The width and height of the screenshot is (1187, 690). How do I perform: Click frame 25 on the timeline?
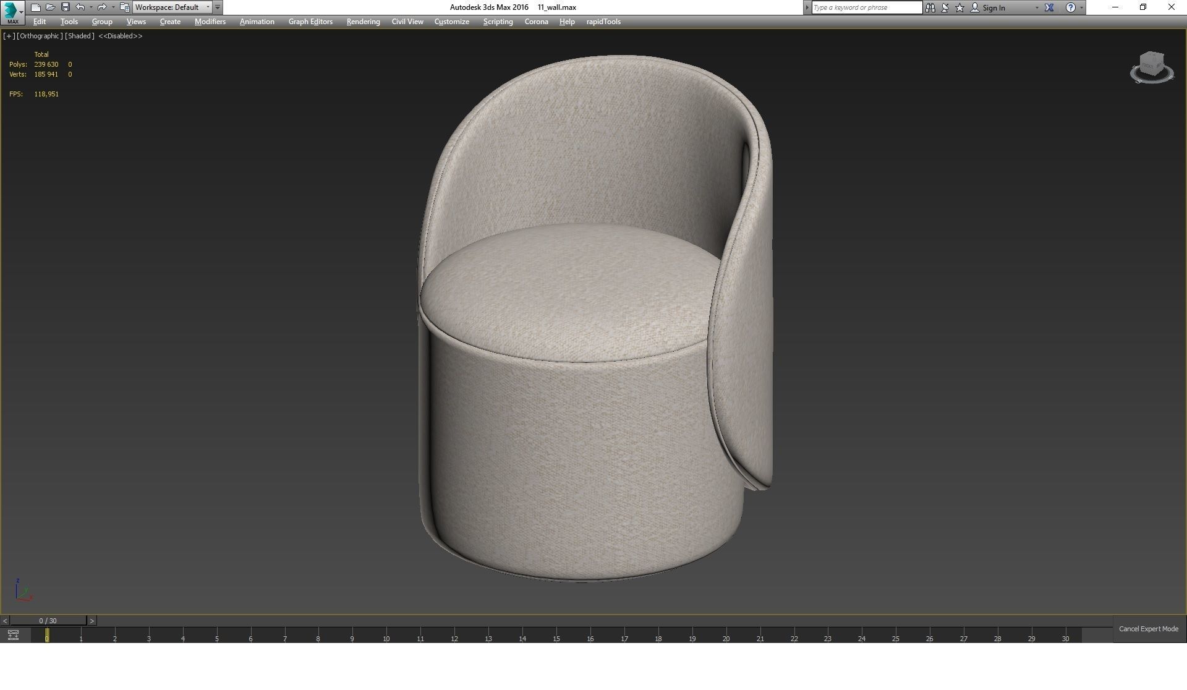[x=896, y=639]
